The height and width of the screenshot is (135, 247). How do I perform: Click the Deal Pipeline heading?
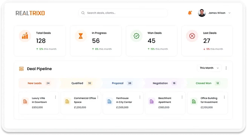[x=39, y=69]
